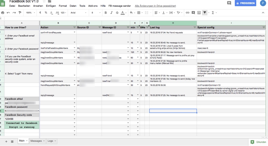Viewport: 268px width, 146px height.
Task: Star this spreadsheet
Action: click(x=44, y=1)
